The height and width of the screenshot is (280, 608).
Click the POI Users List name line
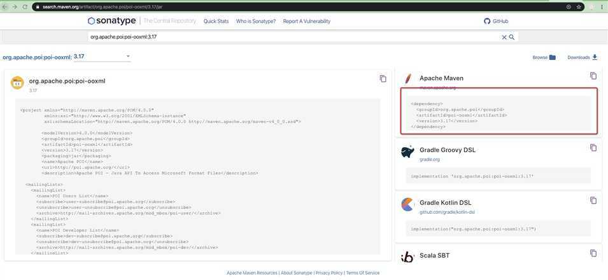[x=72, y=196]
